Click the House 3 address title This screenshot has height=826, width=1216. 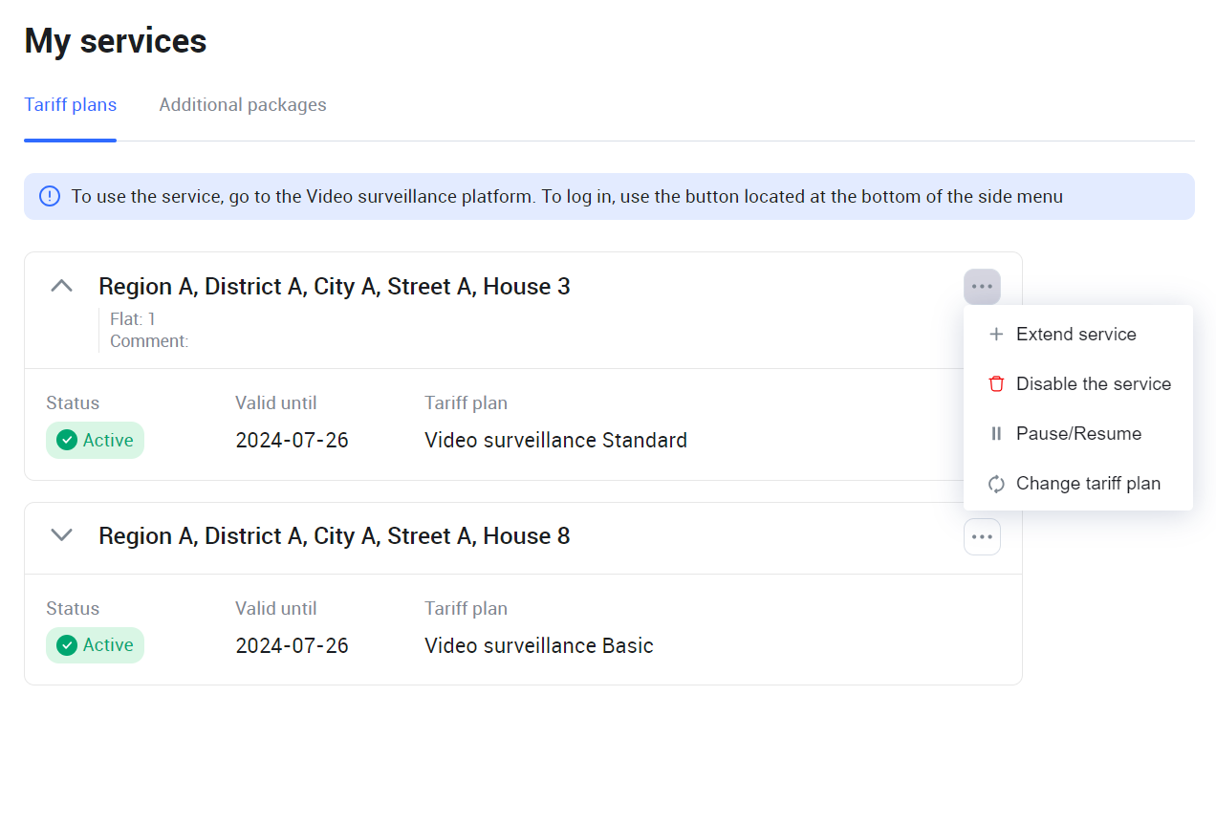[x=335, y=287]
